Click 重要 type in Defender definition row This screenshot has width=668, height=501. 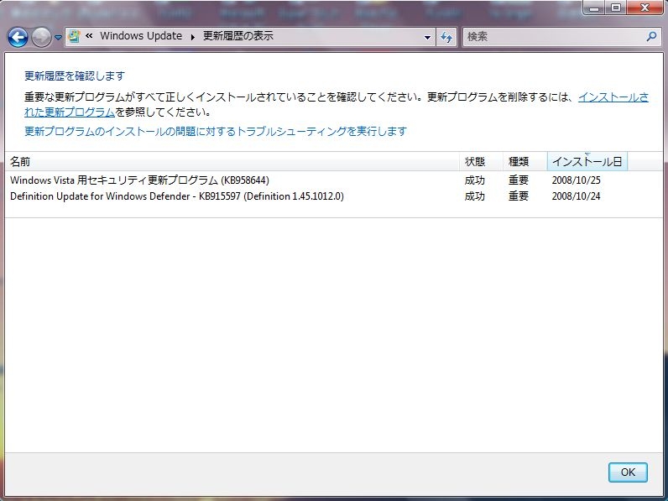519,196
